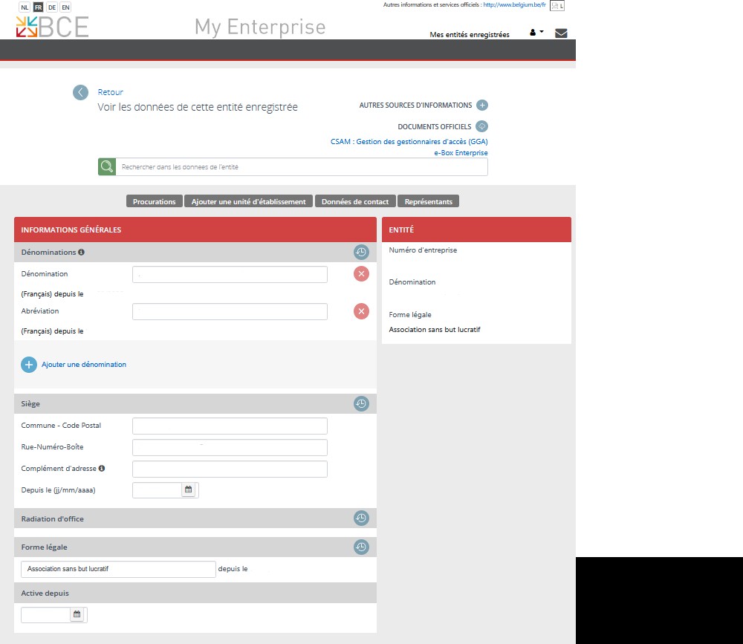
Task: Open the mail envelope icon
Action: coord(561,33)
